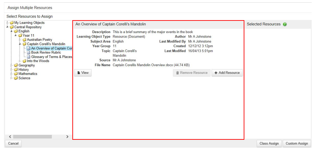Click the Class Assign button
Screen dimensions: 317x151
tap(269, 143)
